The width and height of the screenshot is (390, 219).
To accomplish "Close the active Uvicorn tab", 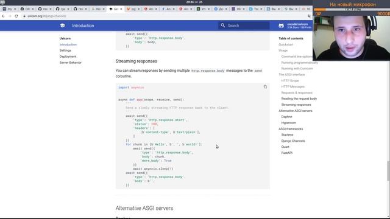I will point(121,9).
